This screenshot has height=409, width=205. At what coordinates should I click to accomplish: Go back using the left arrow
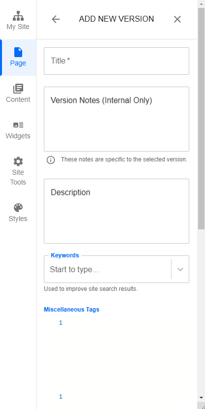[56, 19]
